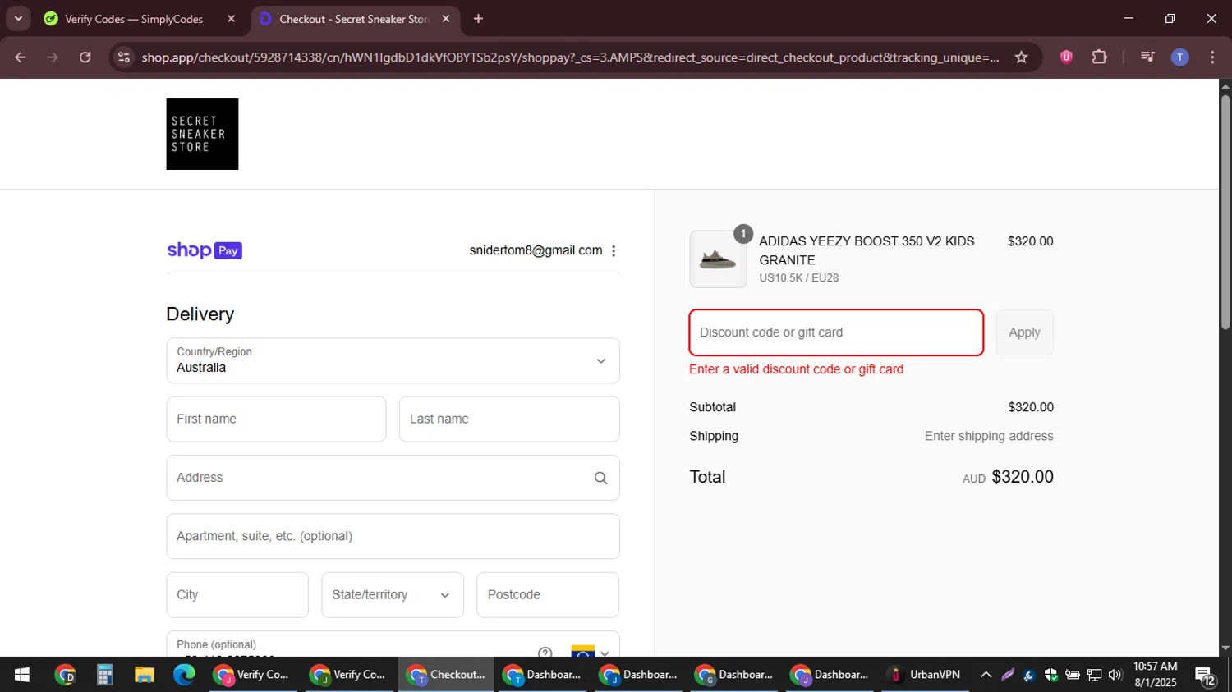Open the Calculator from the taskbar
The width and height of the screenshot is (1232, 692).
point(104,675)
